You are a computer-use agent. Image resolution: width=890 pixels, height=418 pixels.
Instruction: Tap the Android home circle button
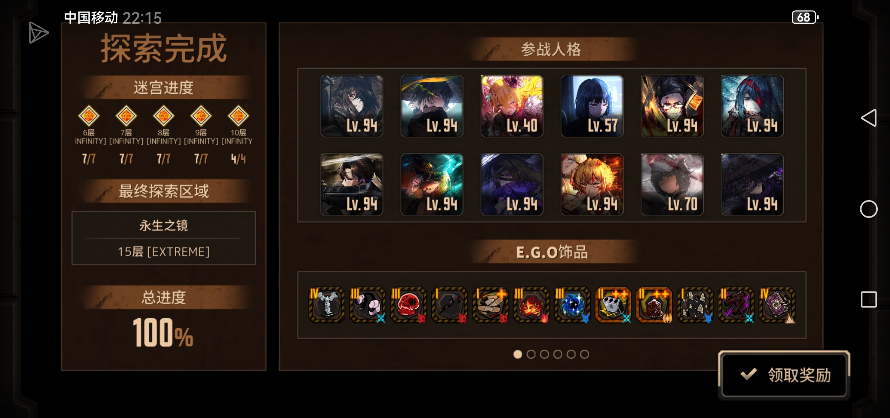coord(868,209)
